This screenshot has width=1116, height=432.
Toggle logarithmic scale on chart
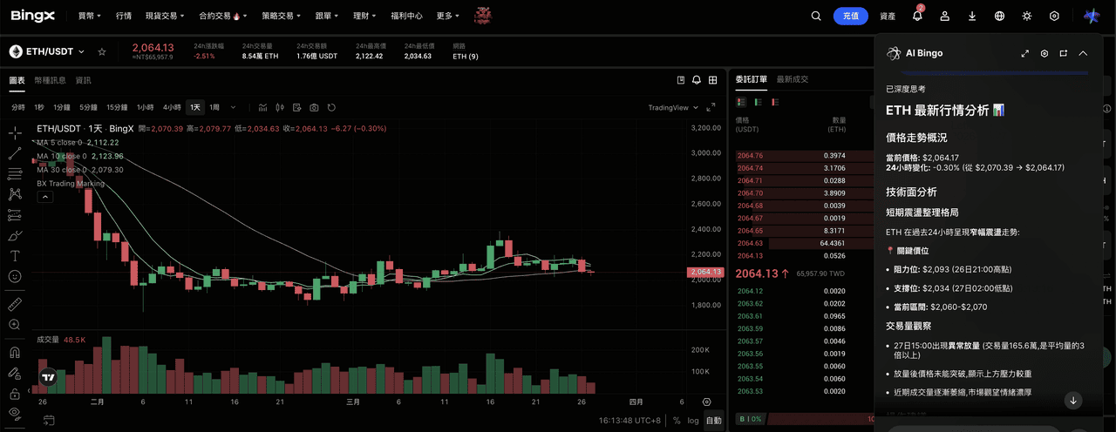click(693, 421)
